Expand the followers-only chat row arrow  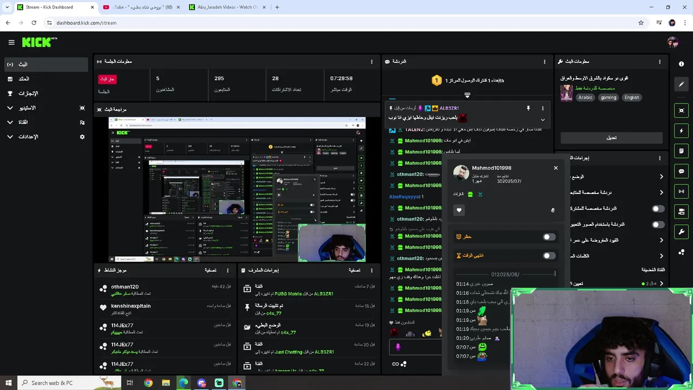[661, 192]
